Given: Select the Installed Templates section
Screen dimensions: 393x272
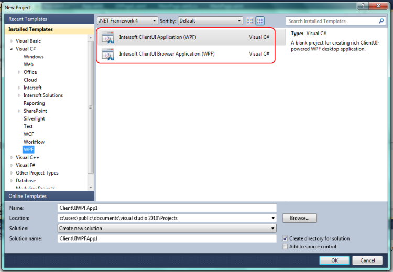Looking at the screenshot, I should pos(49,29).
